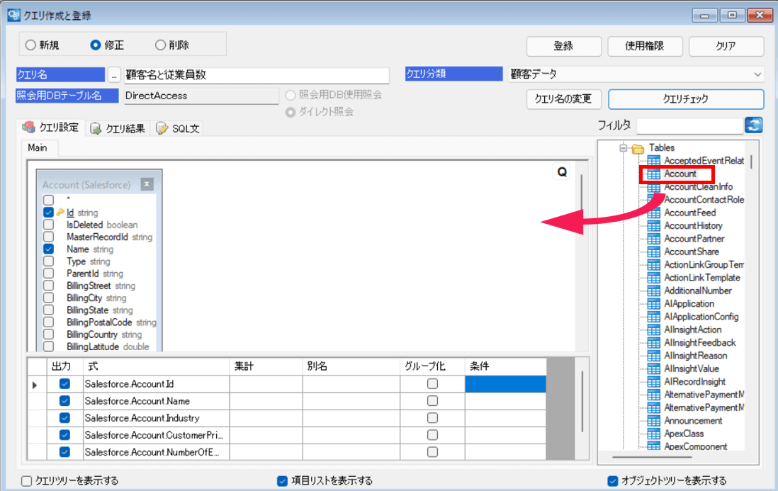This screenshot has width=778, height=491.
Task: Click the ApexClass table icon
Action: coord(654,434)
